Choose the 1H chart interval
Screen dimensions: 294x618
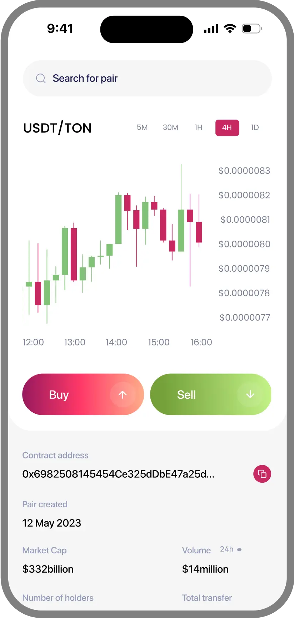[199, 127]
